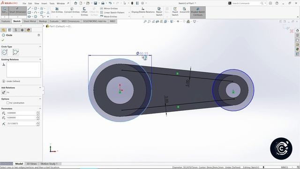Click the Exit Sketch button
Image resolution: width=300 pixels, height=169 pixels.
coord(5,10)
